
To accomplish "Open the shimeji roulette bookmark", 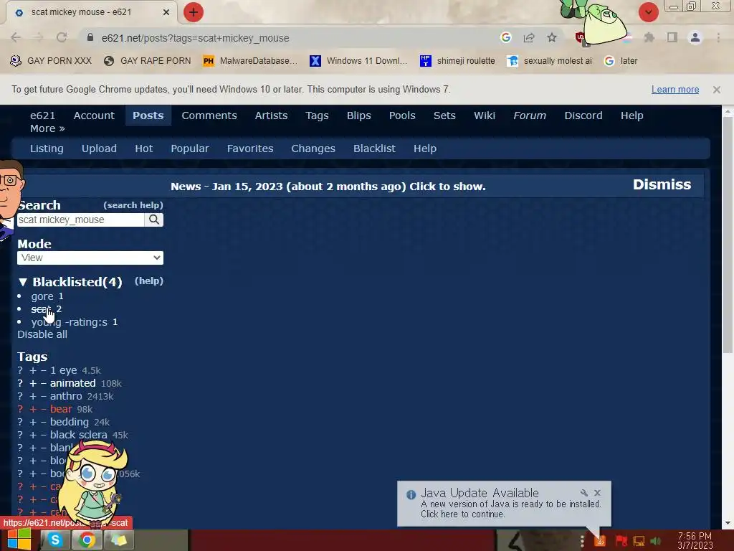I will tap(457, 61).
